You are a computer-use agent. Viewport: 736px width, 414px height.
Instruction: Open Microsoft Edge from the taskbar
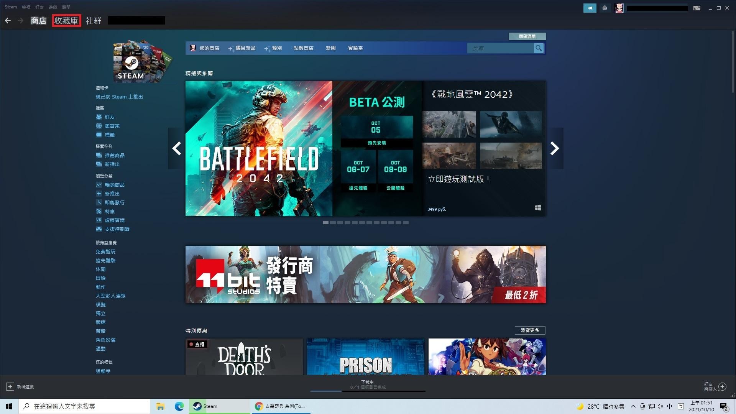(179, 406)
